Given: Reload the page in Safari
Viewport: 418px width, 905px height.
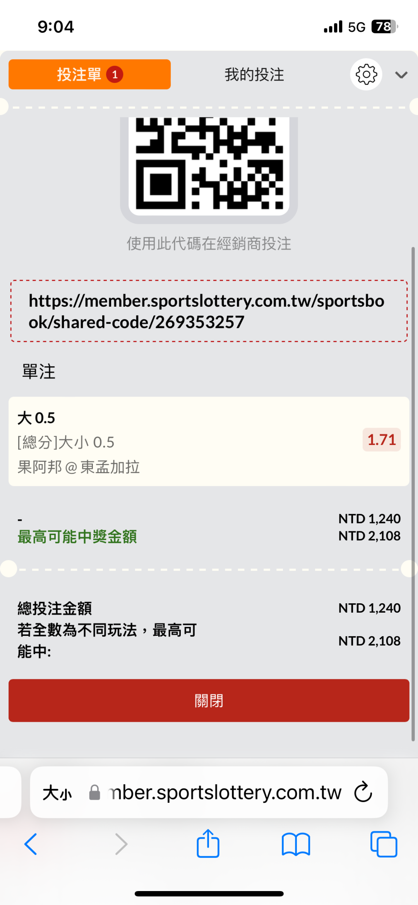Looking at the screenshot, I should pos(363,792).
